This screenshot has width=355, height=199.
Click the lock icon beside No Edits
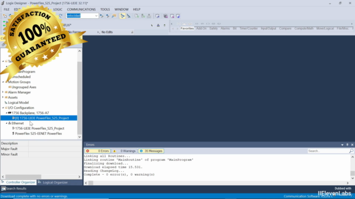click(x=132, y=32)
